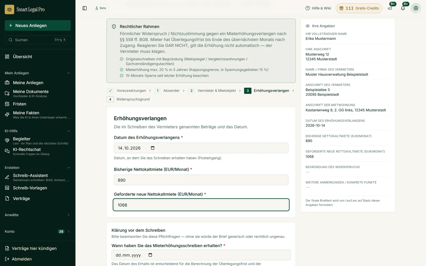Image resolution: width=426 pixels, height=266 pixels.
Task: Collapse the KI-Hilfe section chevron
Action: [x=68, y=131]
